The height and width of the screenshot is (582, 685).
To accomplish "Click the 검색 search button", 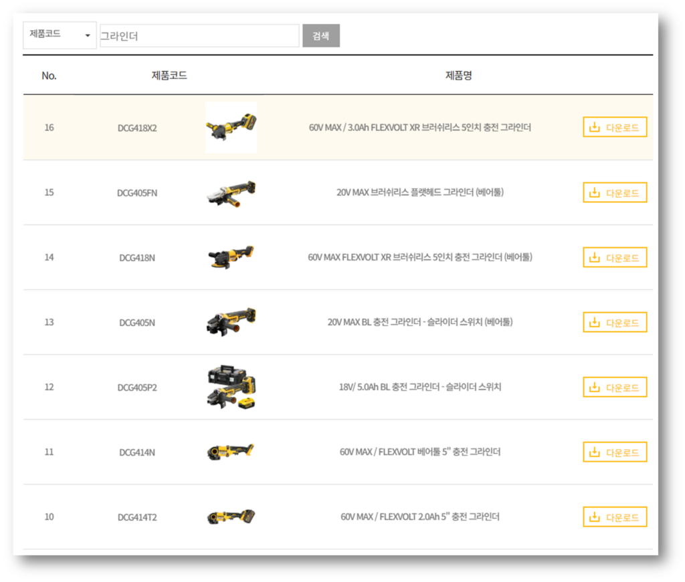I will pos(321,36).
